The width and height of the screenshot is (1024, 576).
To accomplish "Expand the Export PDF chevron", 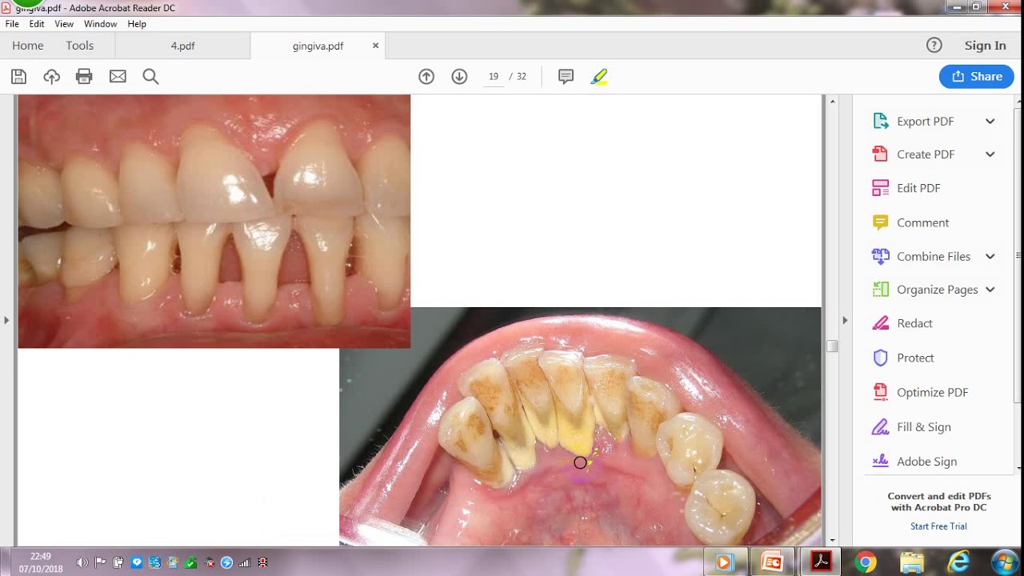I will pyautogui.click(x=990, y=122).
